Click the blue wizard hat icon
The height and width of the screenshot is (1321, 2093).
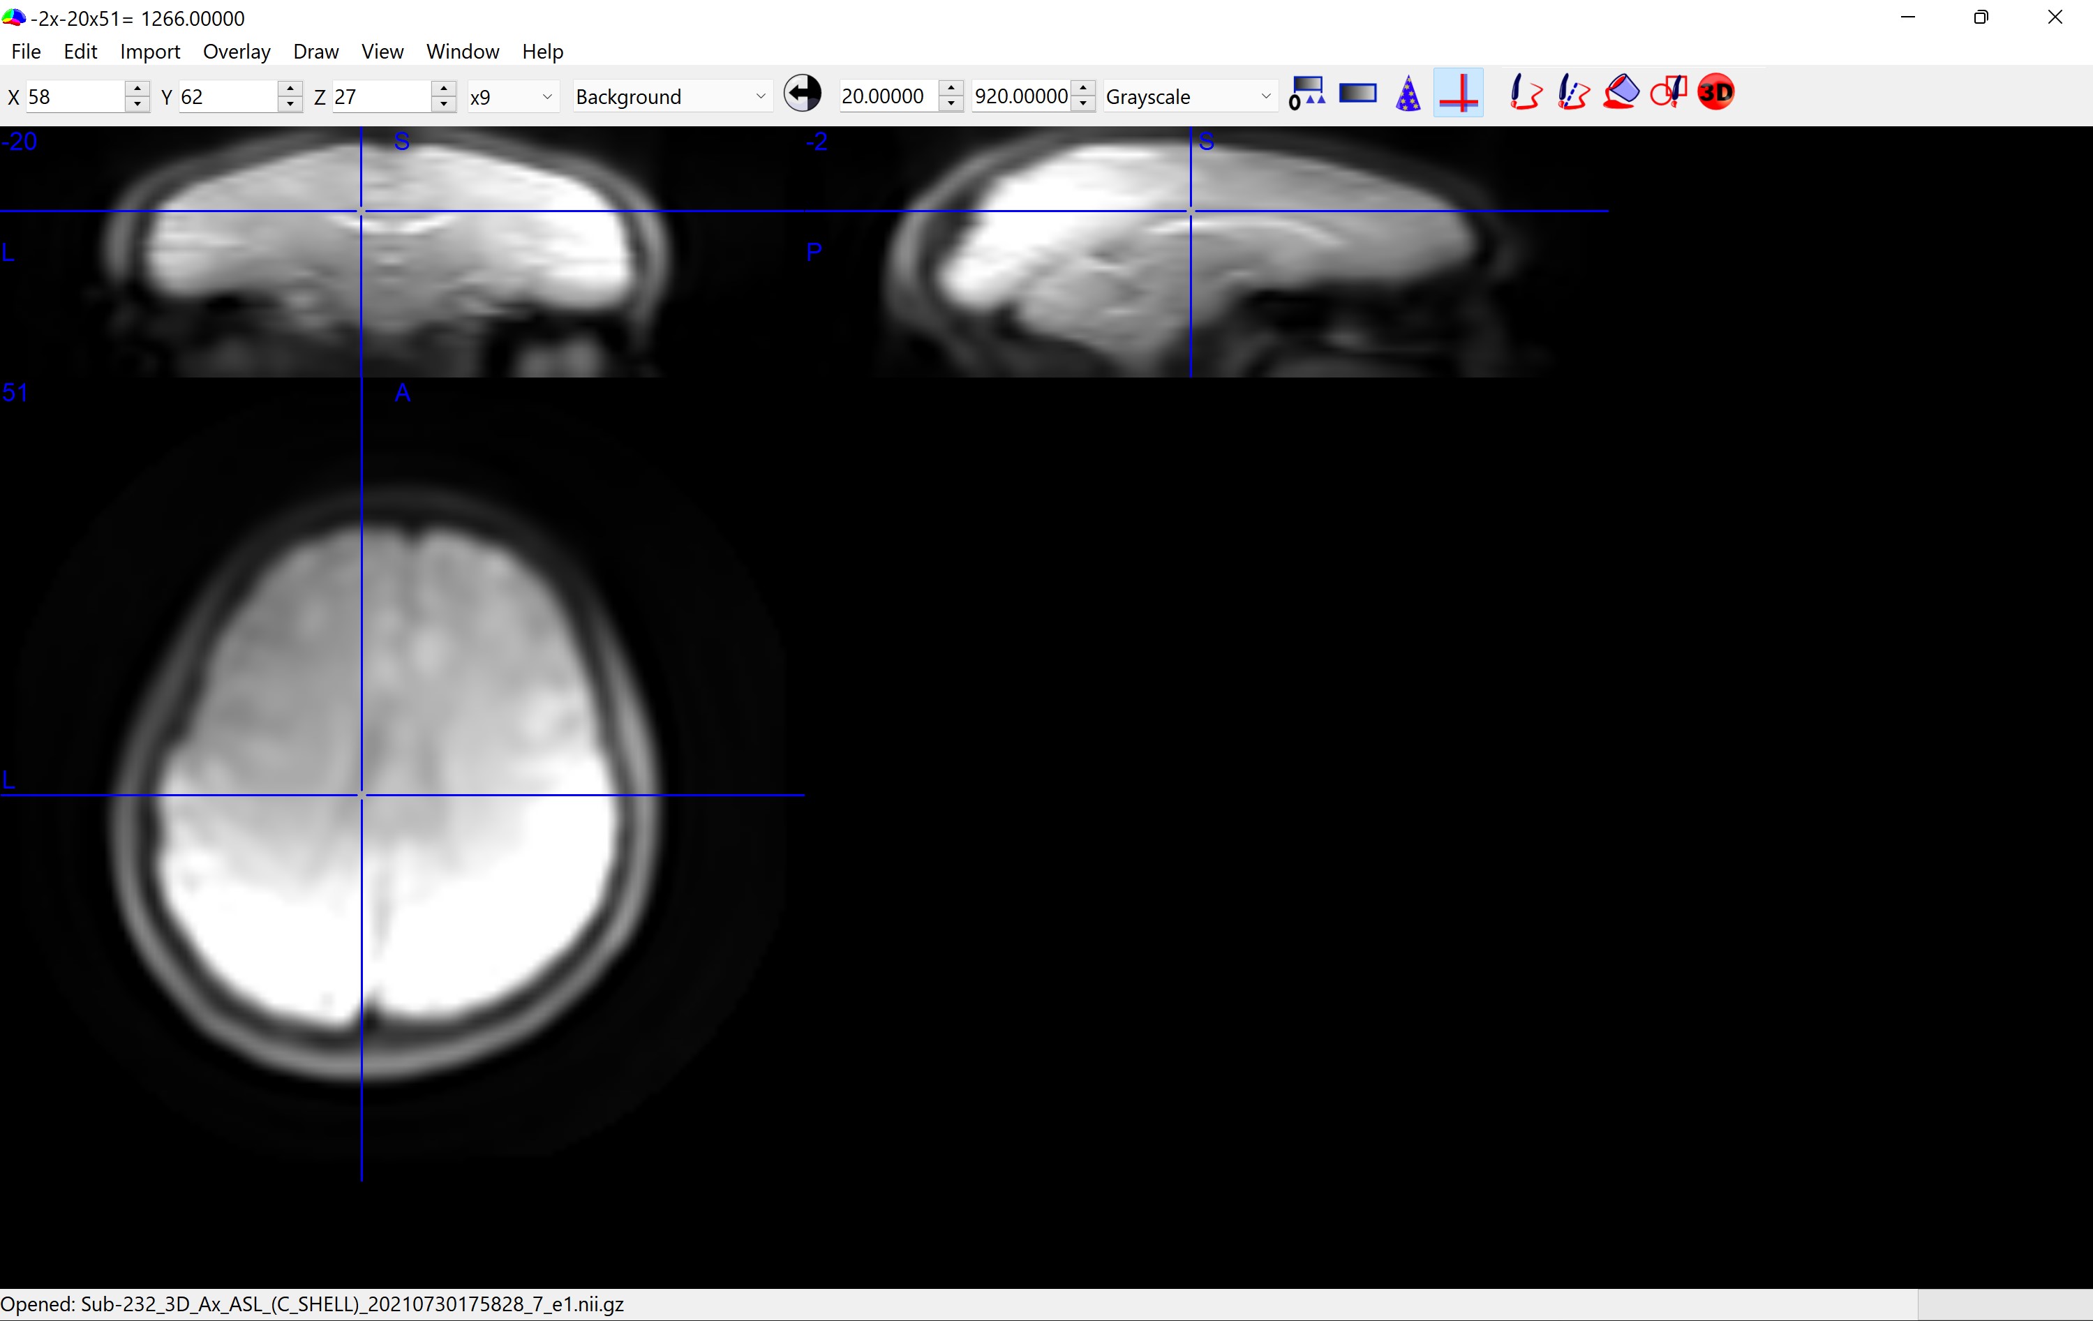pyautogui.click(x=1407, y=94)
